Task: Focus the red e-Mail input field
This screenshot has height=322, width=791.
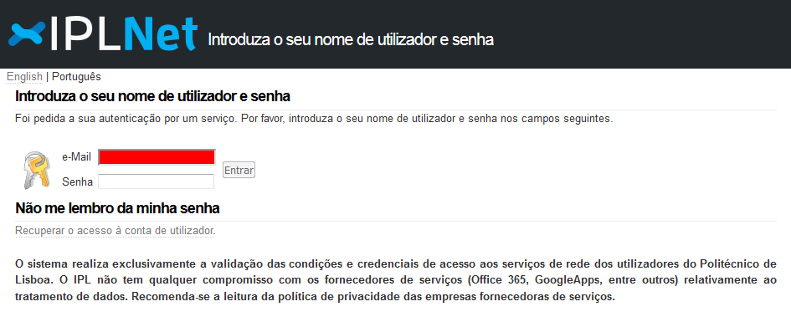Action: pos(157,157)
